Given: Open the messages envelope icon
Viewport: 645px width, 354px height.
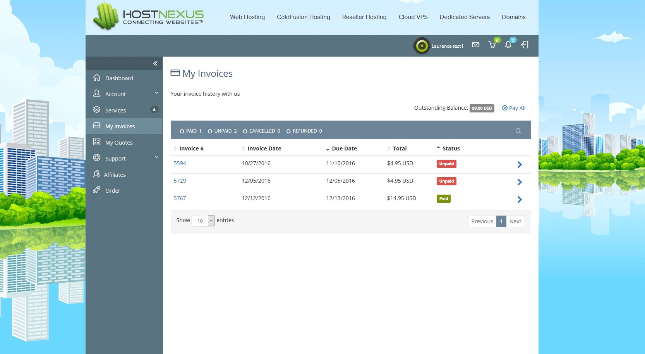Looking at the screenshot, I should tap(475, 45).
